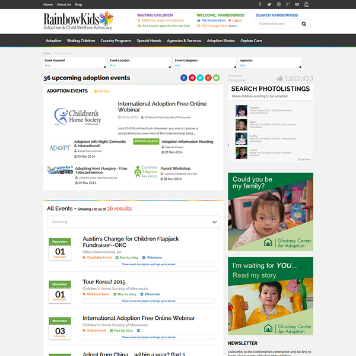Screen dimensions: 356x356
Task: Open the Orphan Care menu
Action: (x=251, y=40)
